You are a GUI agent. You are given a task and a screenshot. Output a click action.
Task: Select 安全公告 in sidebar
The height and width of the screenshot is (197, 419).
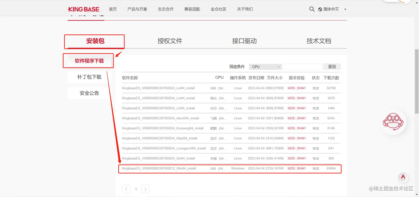click(x=89, y=93)
